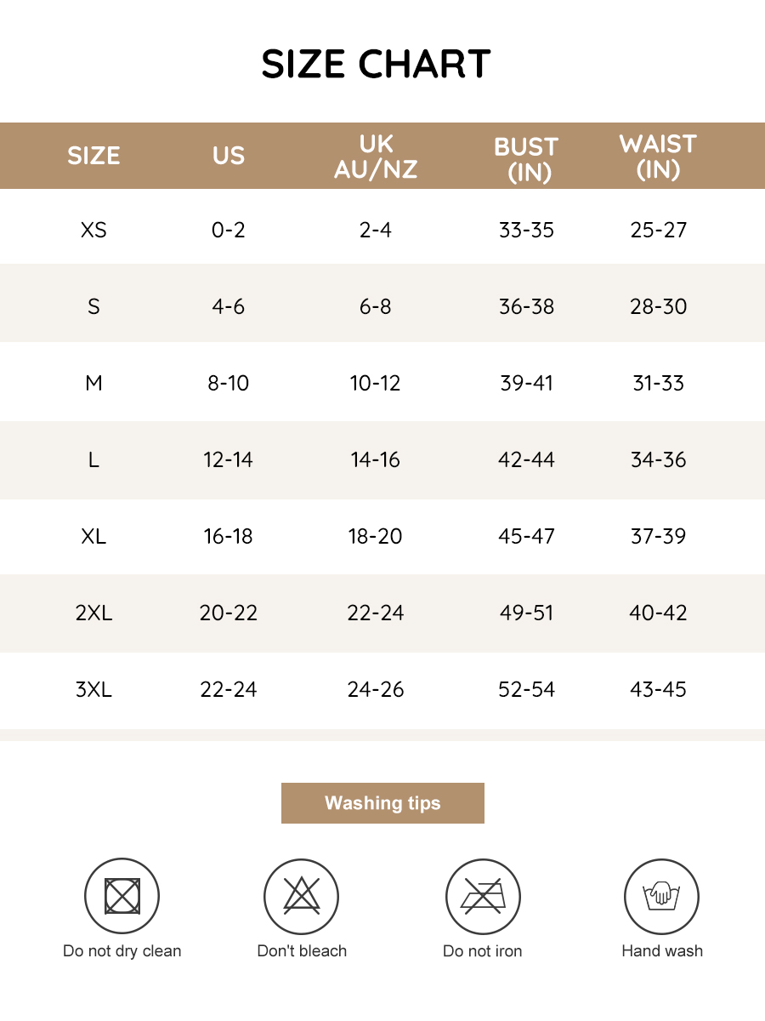Click bust measurement 39-41 for size M
Image resolution: width=765 pixels, height=1021 pixels.
(527, 383)
